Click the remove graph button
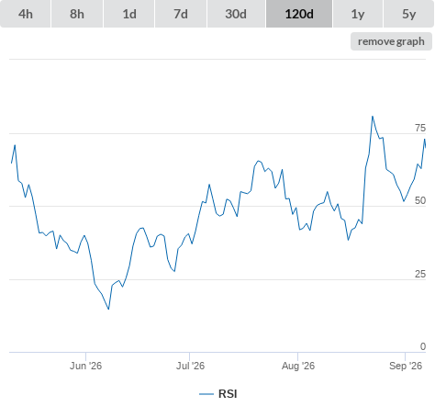The image size is (435, 418). pyautogui.click(x=391, y=41)
